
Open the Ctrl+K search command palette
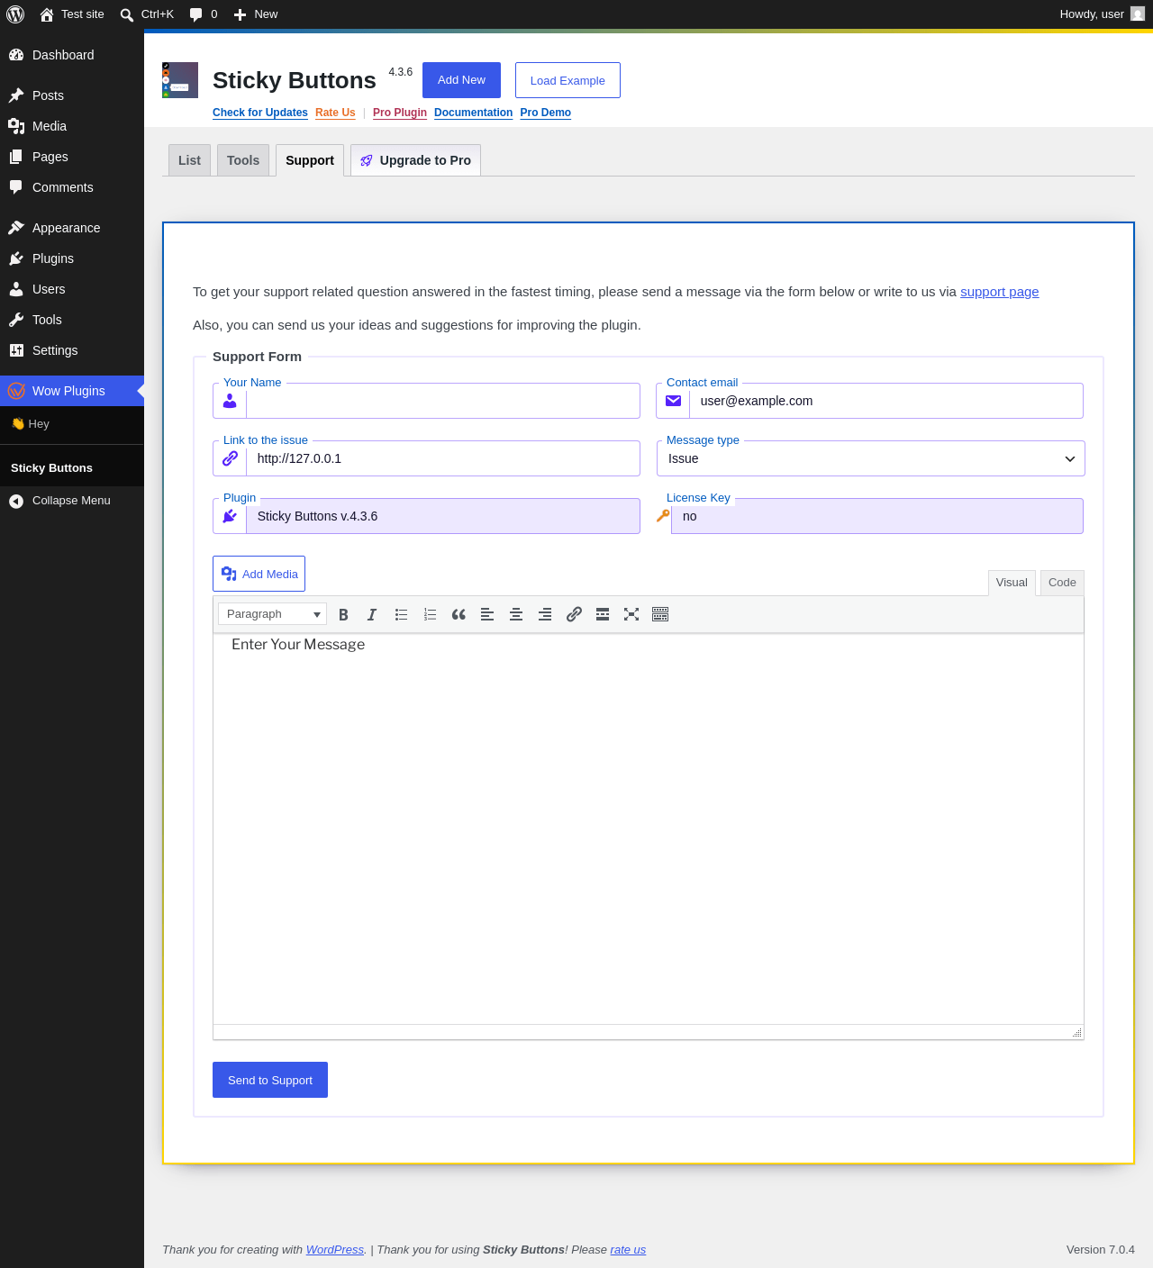147,14
